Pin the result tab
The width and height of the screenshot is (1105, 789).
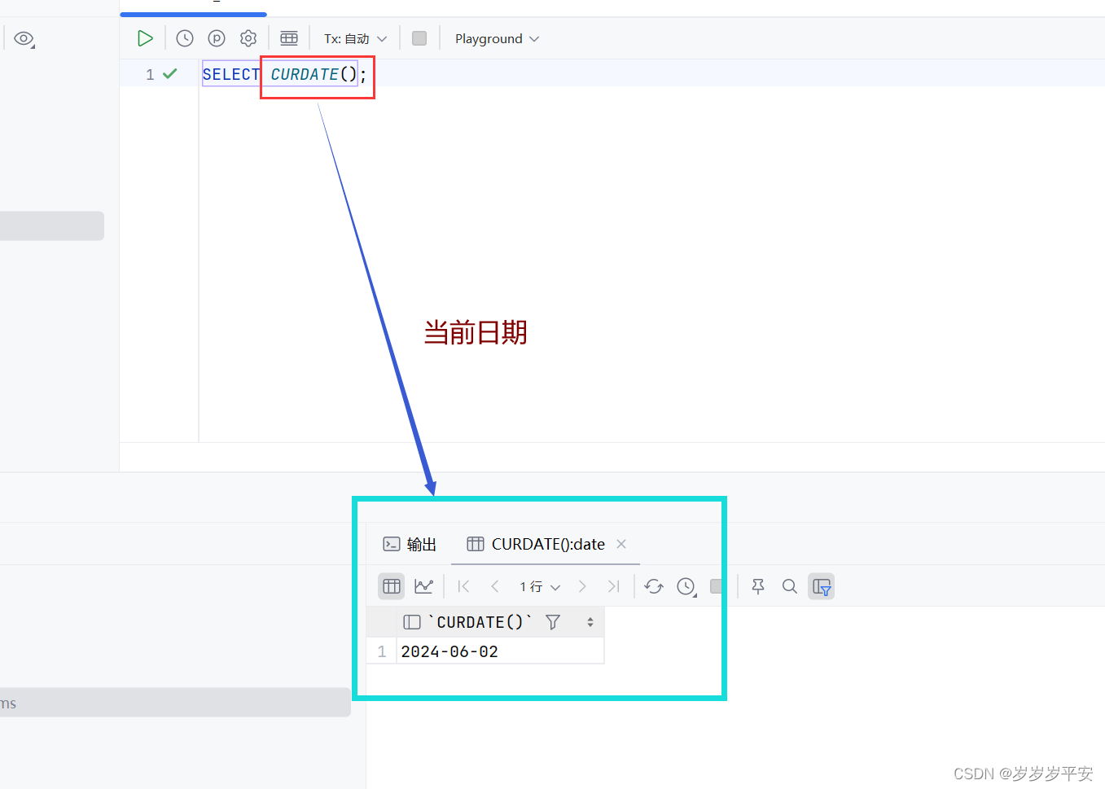click(x=758, y=586)
